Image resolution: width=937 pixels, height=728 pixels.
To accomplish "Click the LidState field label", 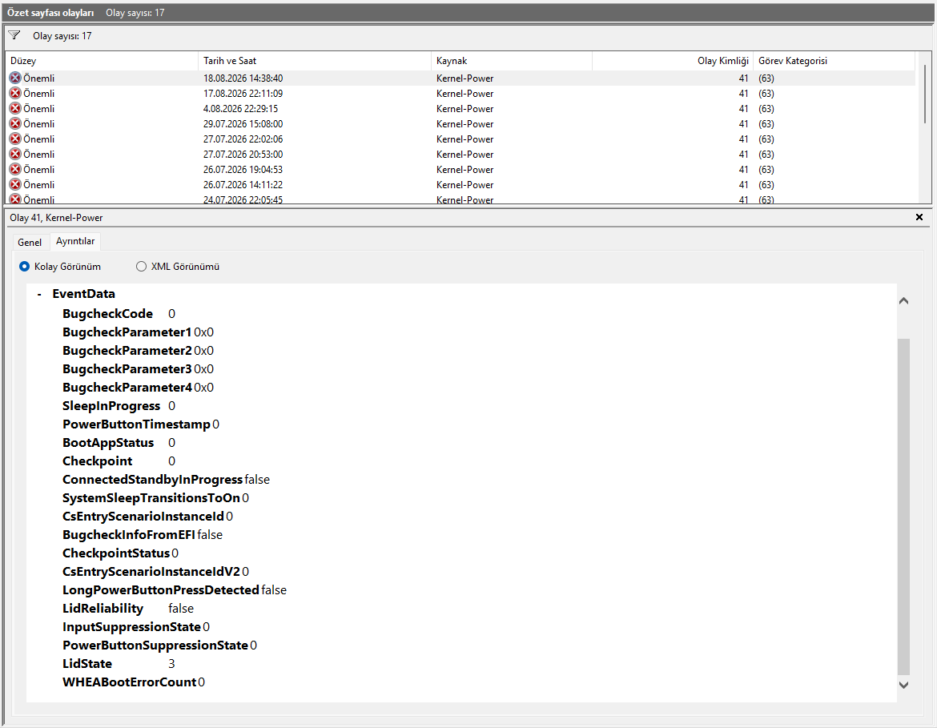I will coord(87,663).
